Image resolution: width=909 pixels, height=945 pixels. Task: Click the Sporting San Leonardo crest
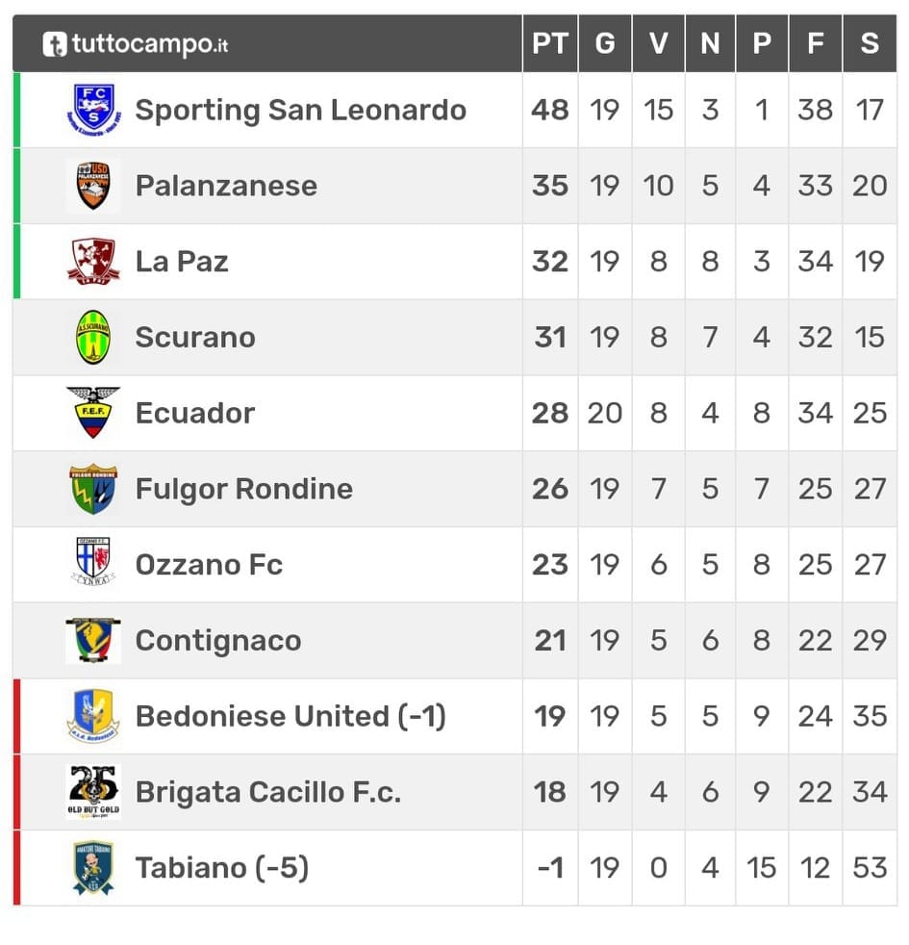click(x=93, y=110)
